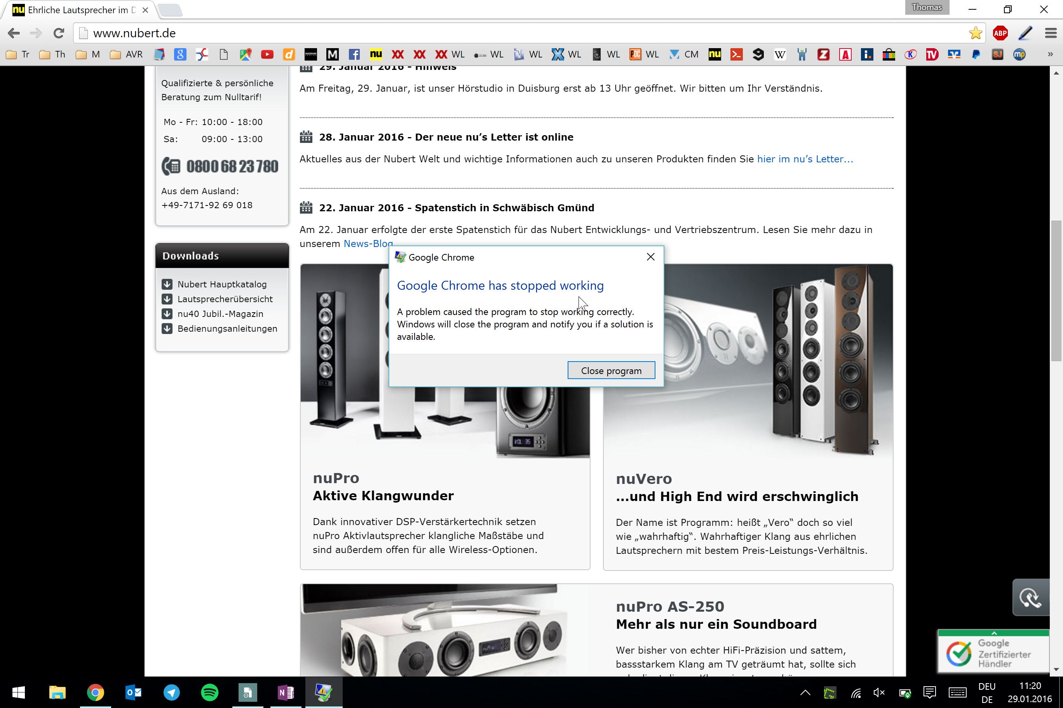Toggle the muted volume icon in tray
The width and height of the screenshot is (1063, 708).
[x=879, y=692]
